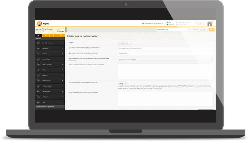Click the Disavow sidebar icon
The image size is (249, 142).
coord(38,75)
